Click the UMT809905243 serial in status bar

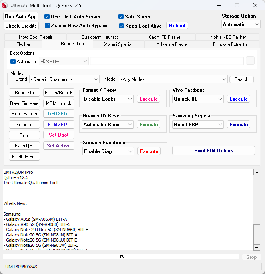coord(21,267)
